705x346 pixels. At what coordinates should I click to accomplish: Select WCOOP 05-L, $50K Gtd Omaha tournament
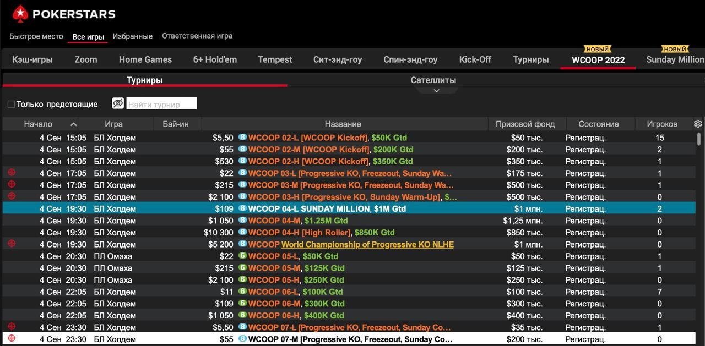(x=349, y=256)
